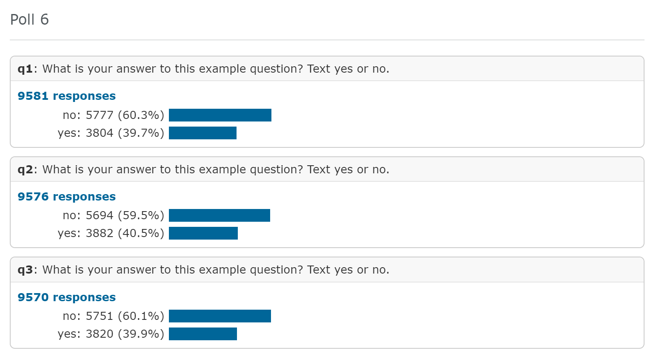Click q2 'yes' result bar
Viewport: 656px width, 353px height.
203,233
